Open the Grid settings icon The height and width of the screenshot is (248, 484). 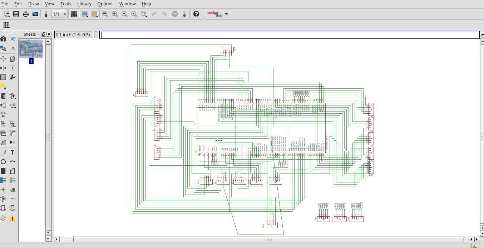coord(6,25)
